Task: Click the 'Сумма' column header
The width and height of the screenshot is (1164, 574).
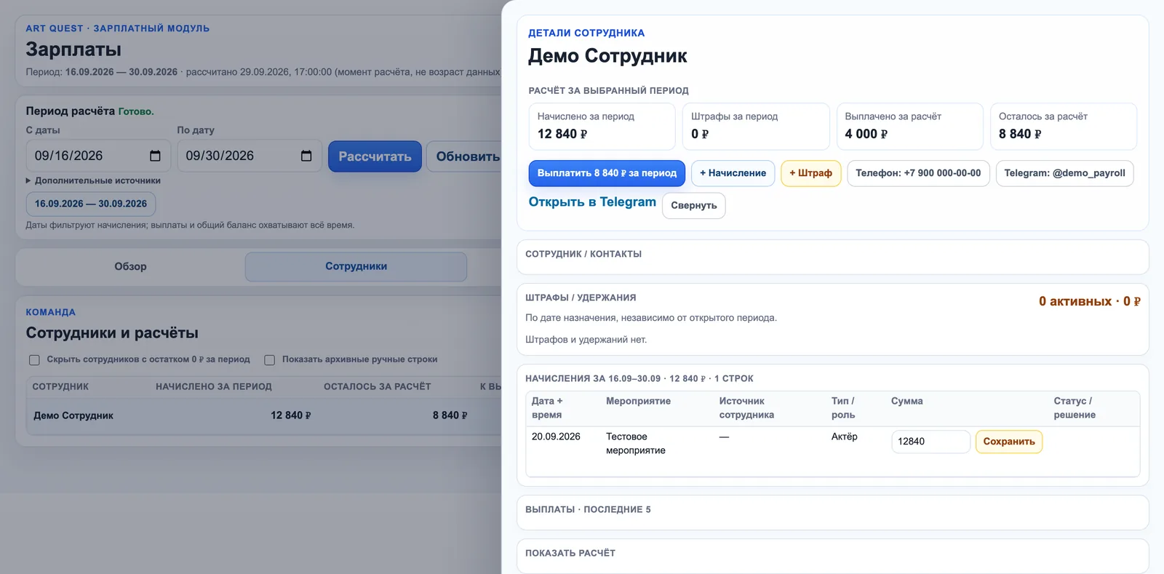Action: 906,401
